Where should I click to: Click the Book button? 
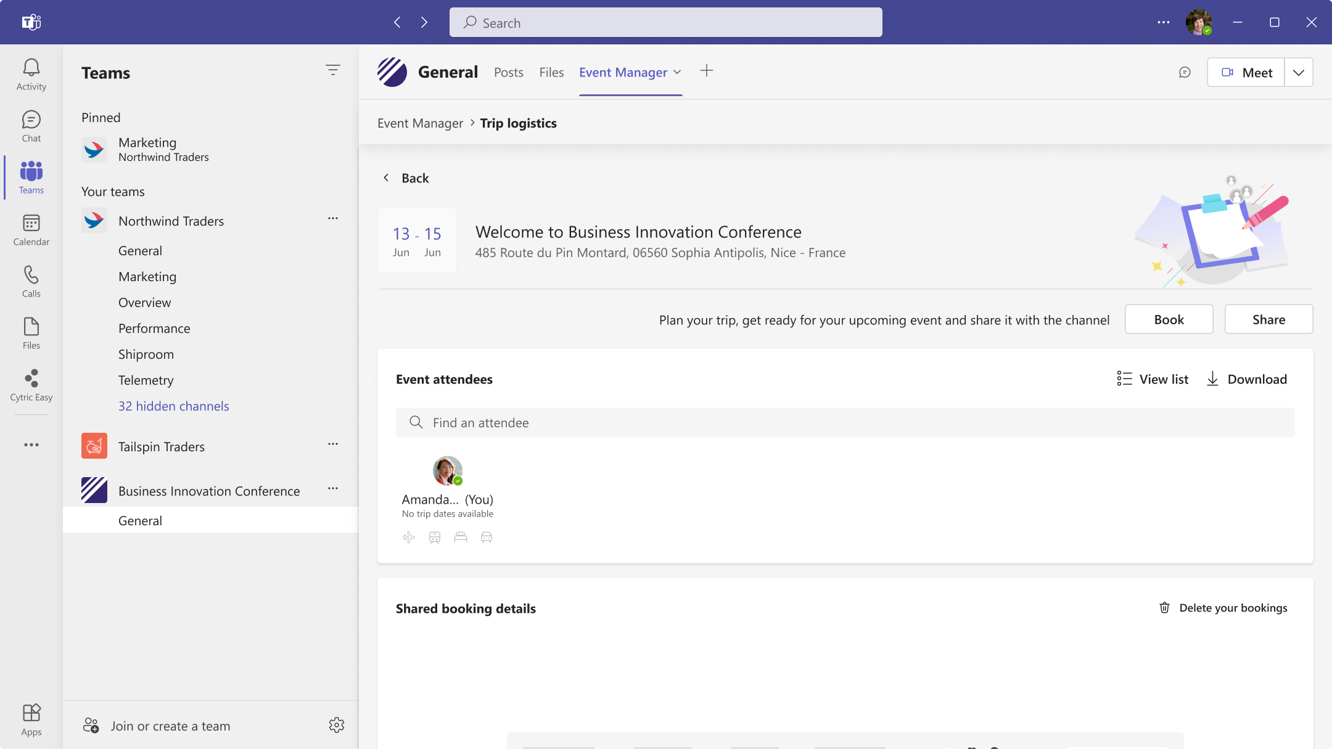click(1169, 319)
